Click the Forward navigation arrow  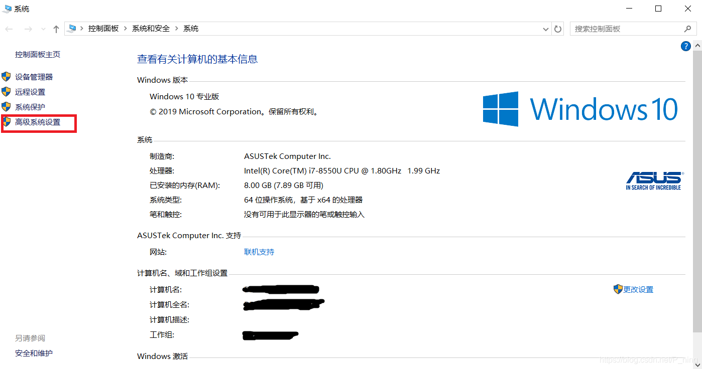click(28, 29)
